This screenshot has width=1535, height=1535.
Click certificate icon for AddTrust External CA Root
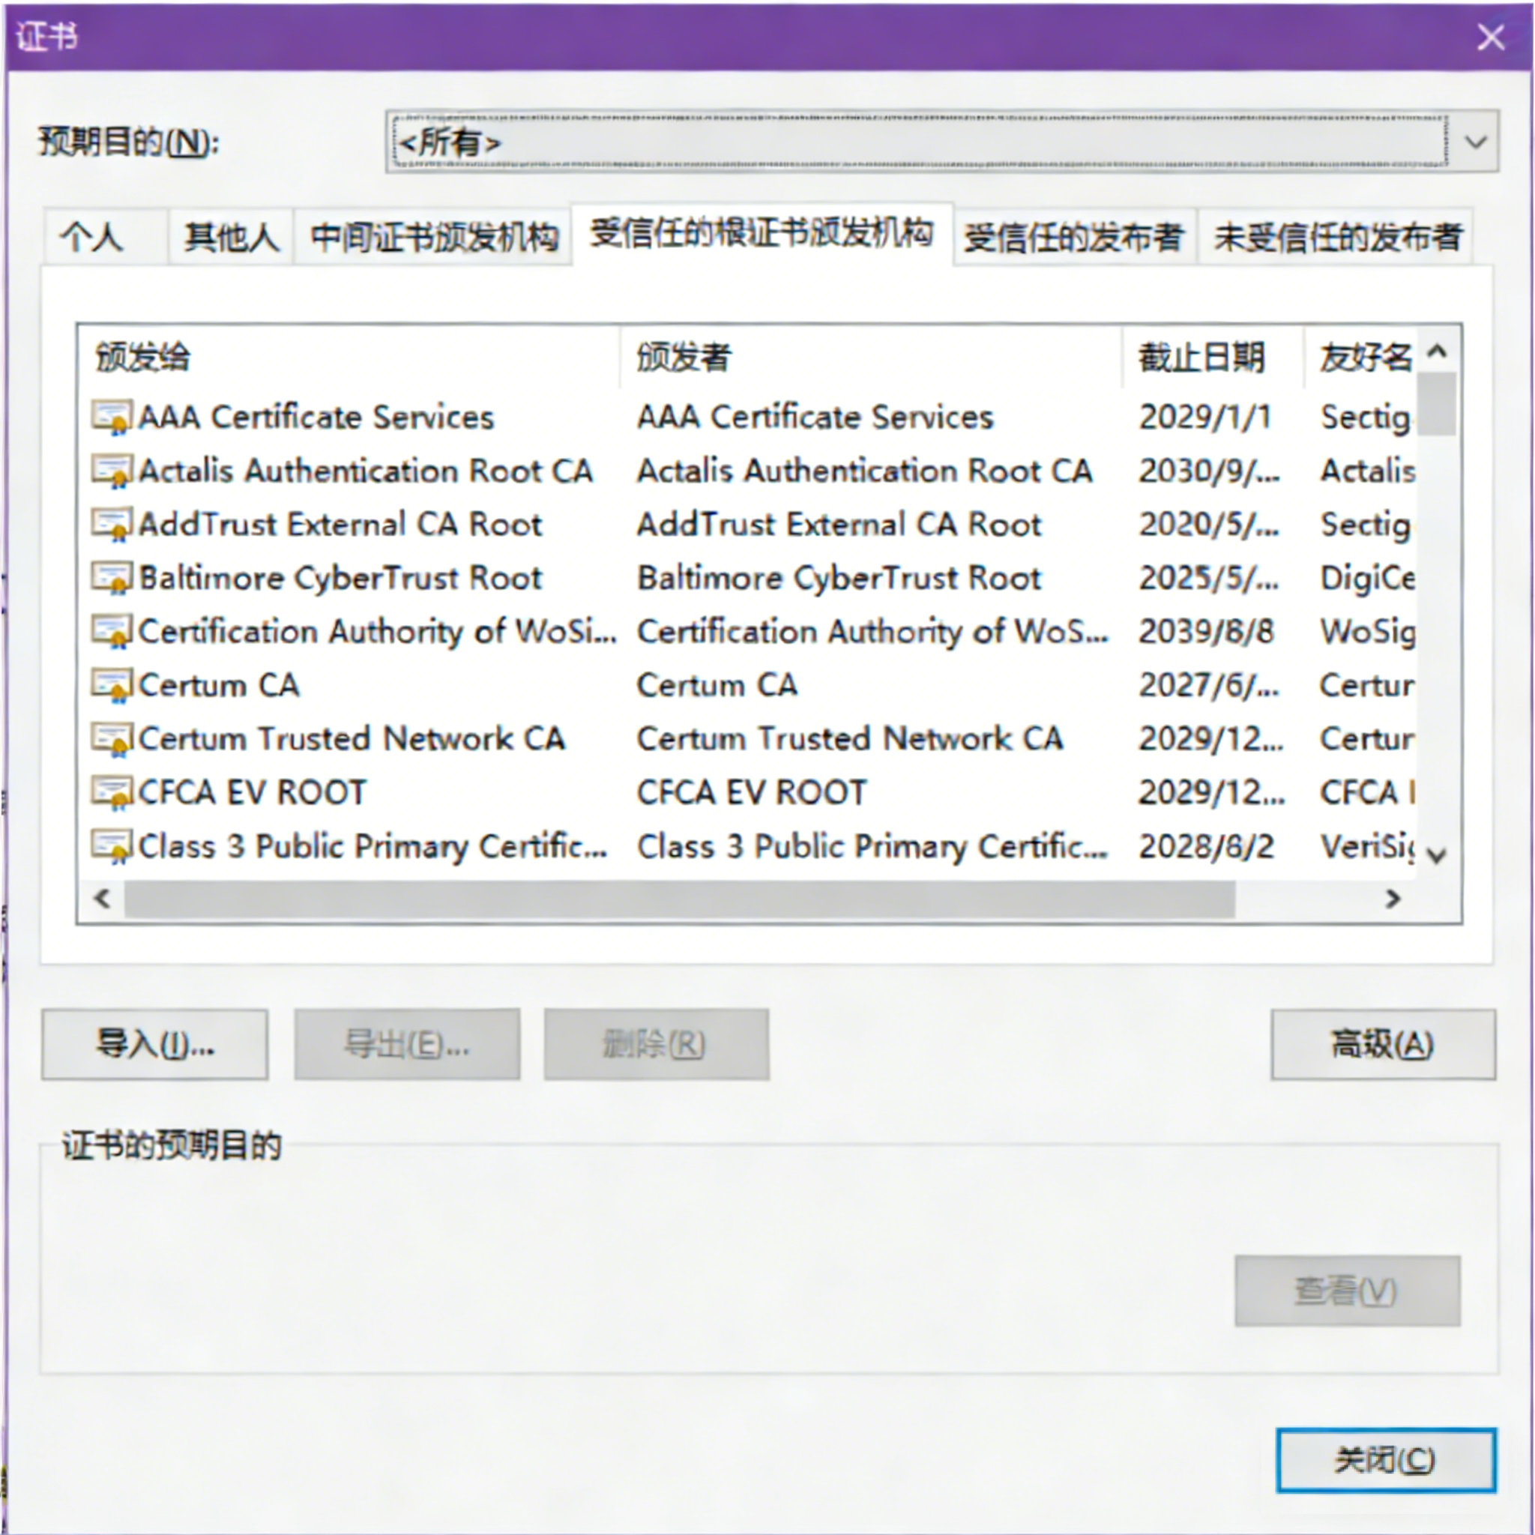point(111,525)
